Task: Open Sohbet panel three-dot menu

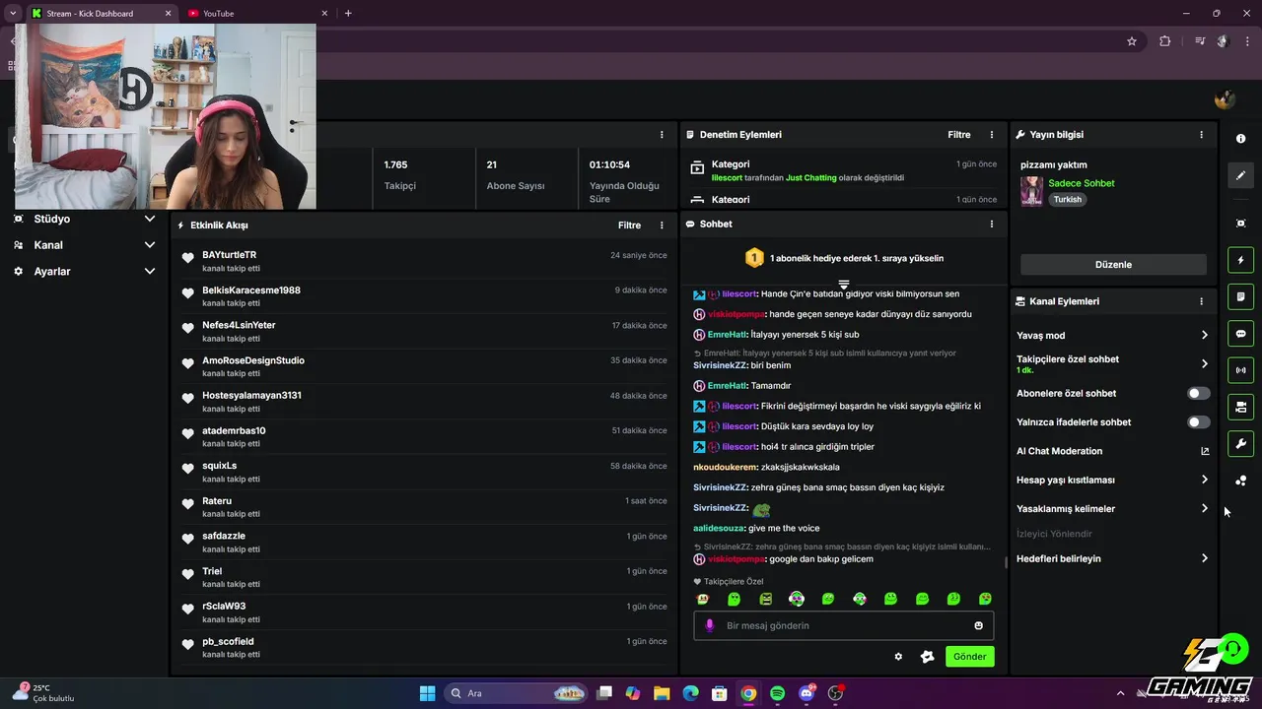Action: click(992, 225)
